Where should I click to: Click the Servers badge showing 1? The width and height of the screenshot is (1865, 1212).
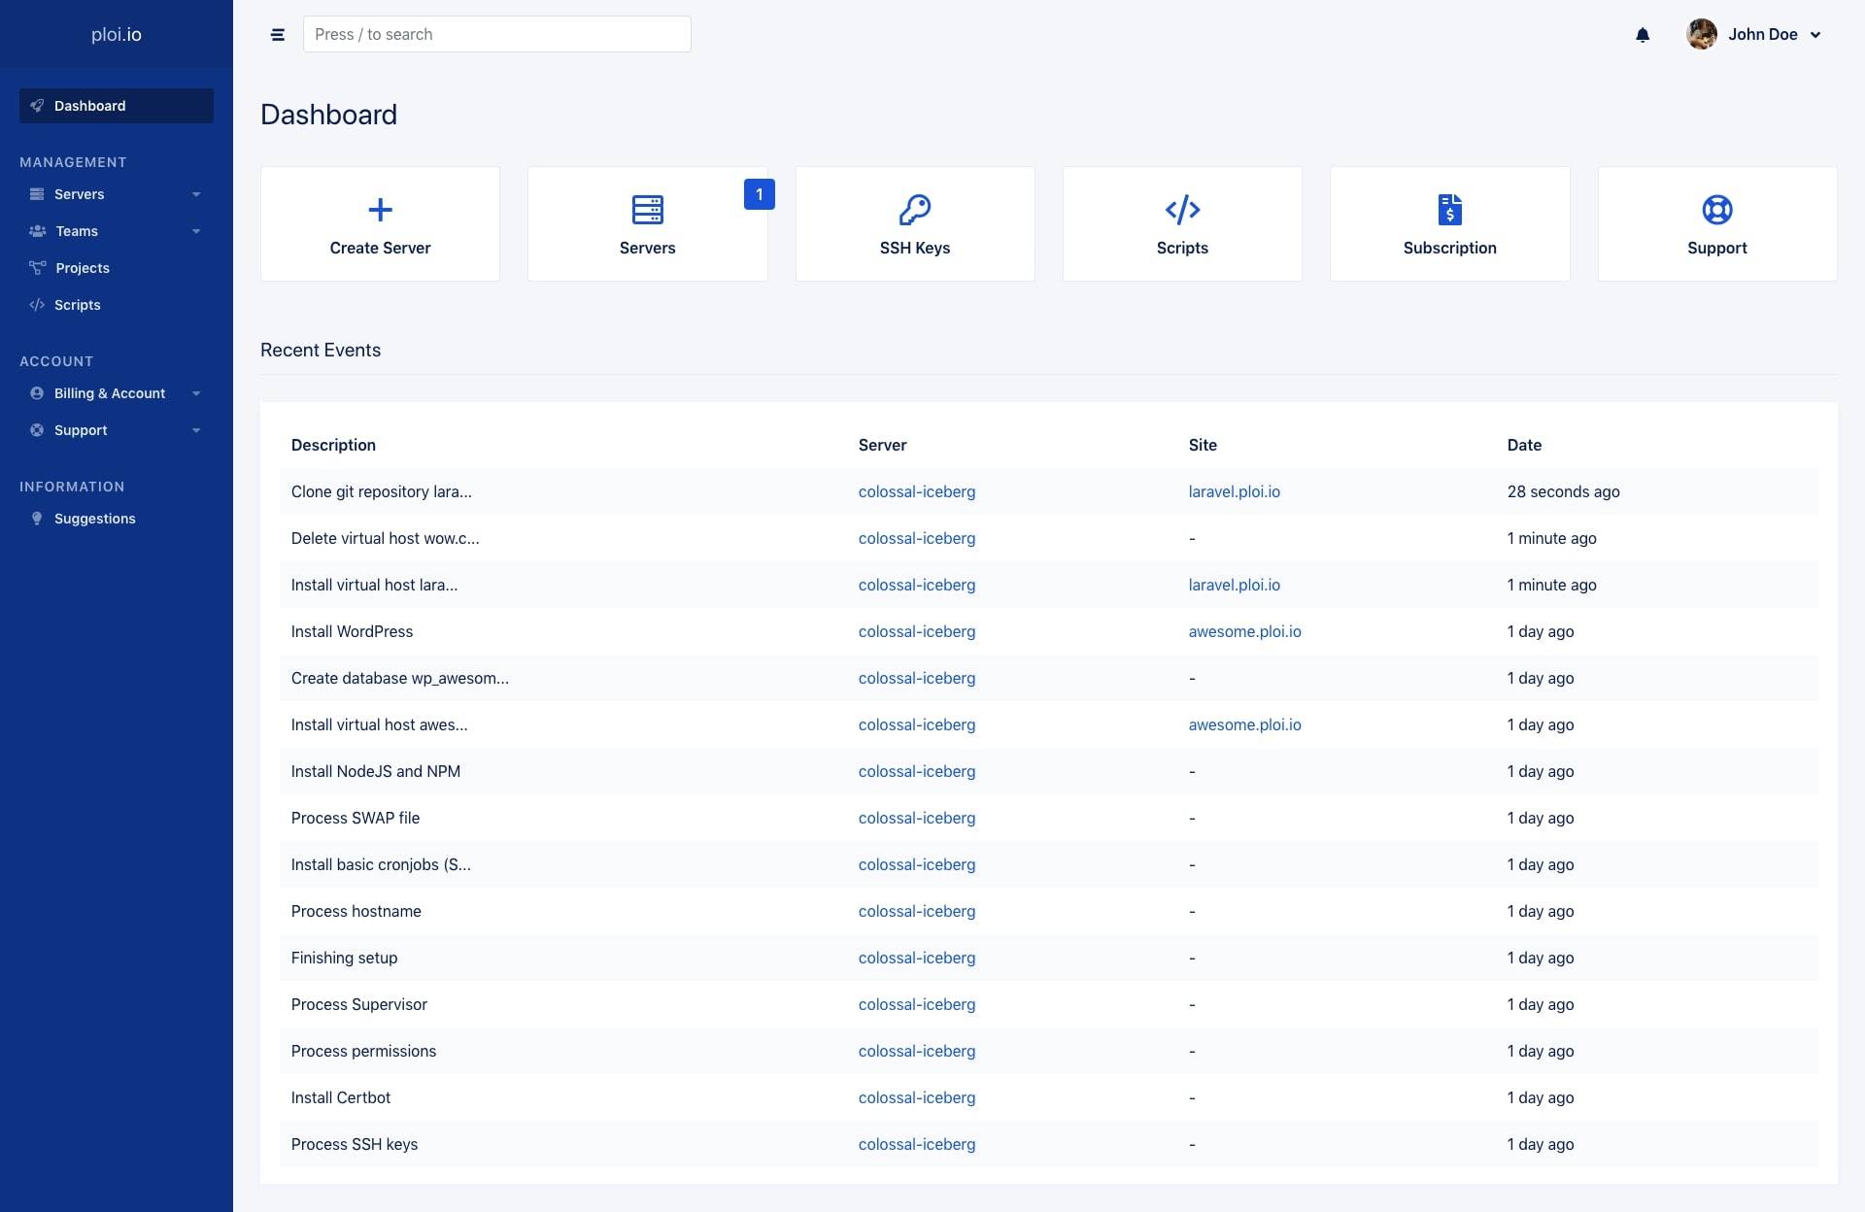pos(760,194)
